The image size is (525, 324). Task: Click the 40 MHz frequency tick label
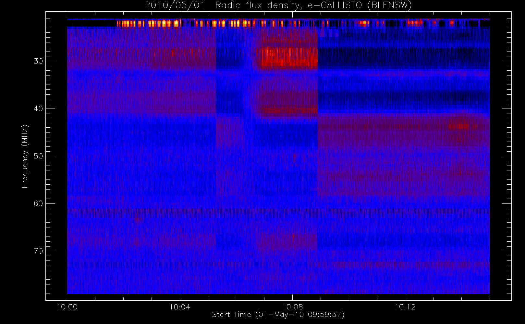[38, 109]
